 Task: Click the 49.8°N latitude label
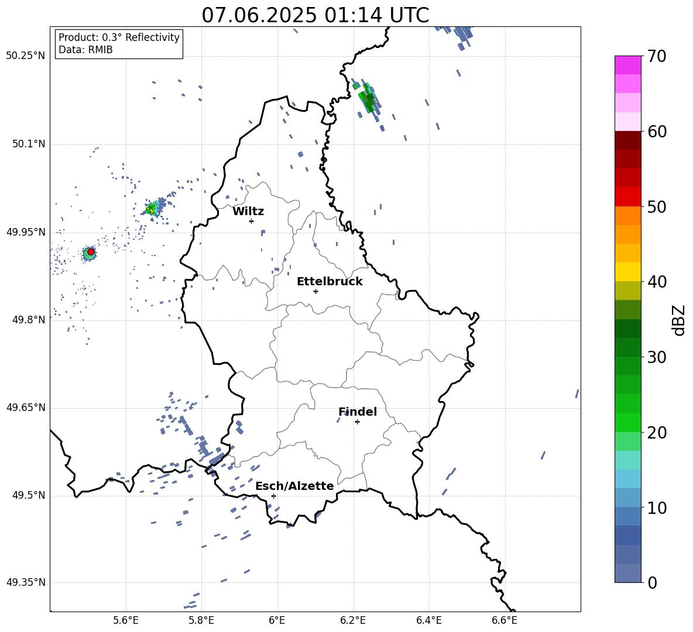point(29,320)
